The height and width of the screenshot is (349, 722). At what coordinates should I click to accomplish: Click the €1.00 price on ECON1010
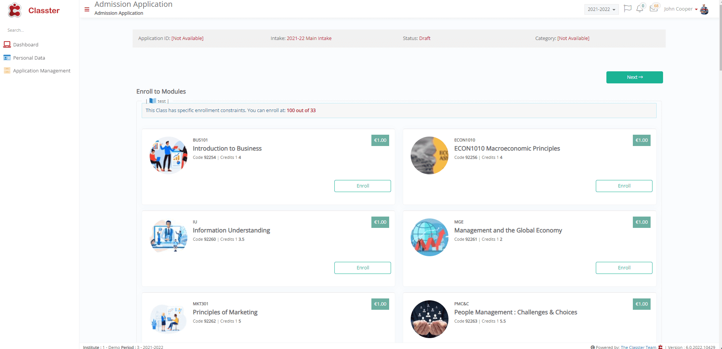642,140
